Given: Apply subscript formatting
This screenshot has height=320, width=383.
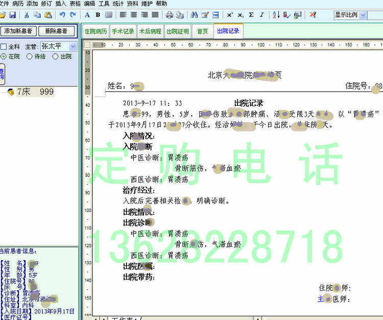Looking at the screenshot, I should coord(241,15).
